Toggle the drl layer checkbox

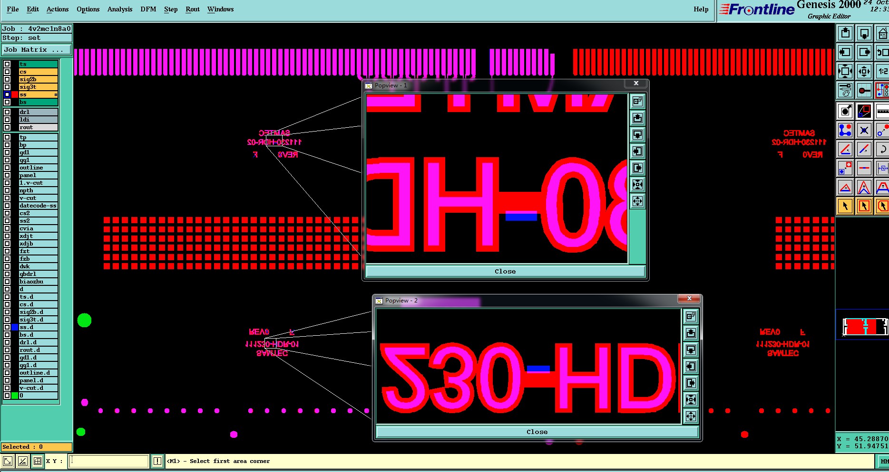(x=7, y=112)
